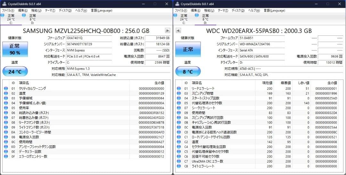Click 正常 health button in WDC window
The width and height of the screenshot is (346, 175).
coord(188,49)
